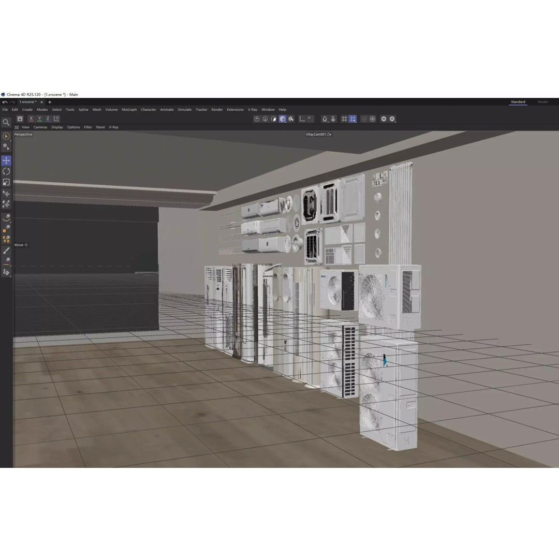The height and width of the screenshot is (559, 559).
Task: Open the viewport Panel menu
Action: pyautogui.click(x=100, y=127)
